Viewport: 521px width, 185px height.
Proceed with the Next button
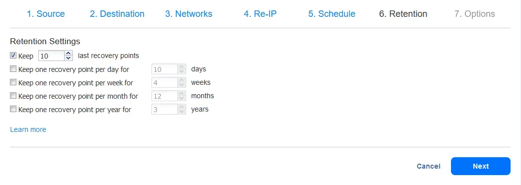click(480, 166)
